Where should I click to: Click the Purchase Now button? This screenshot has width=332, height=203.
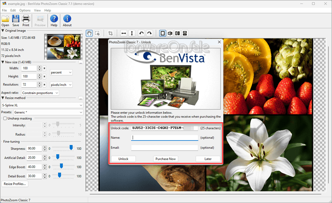tap(166, 159)
